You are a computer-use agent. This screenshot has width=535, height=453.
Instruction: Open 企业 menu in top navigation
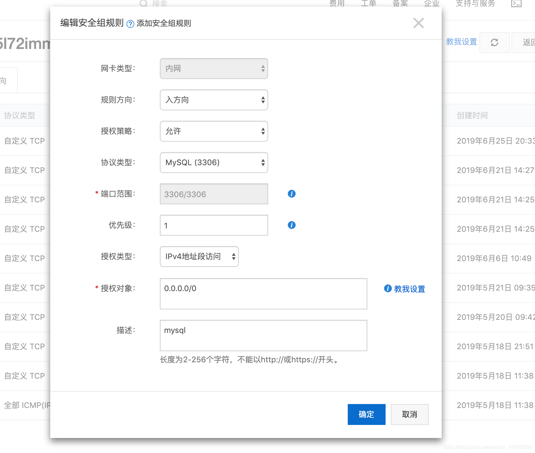pyautogui.click(x=432, y=4)
